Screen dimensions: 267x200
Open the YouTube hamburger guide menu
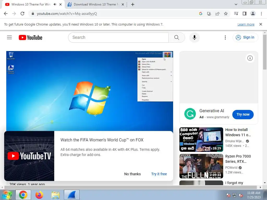(x=9, y=37)
